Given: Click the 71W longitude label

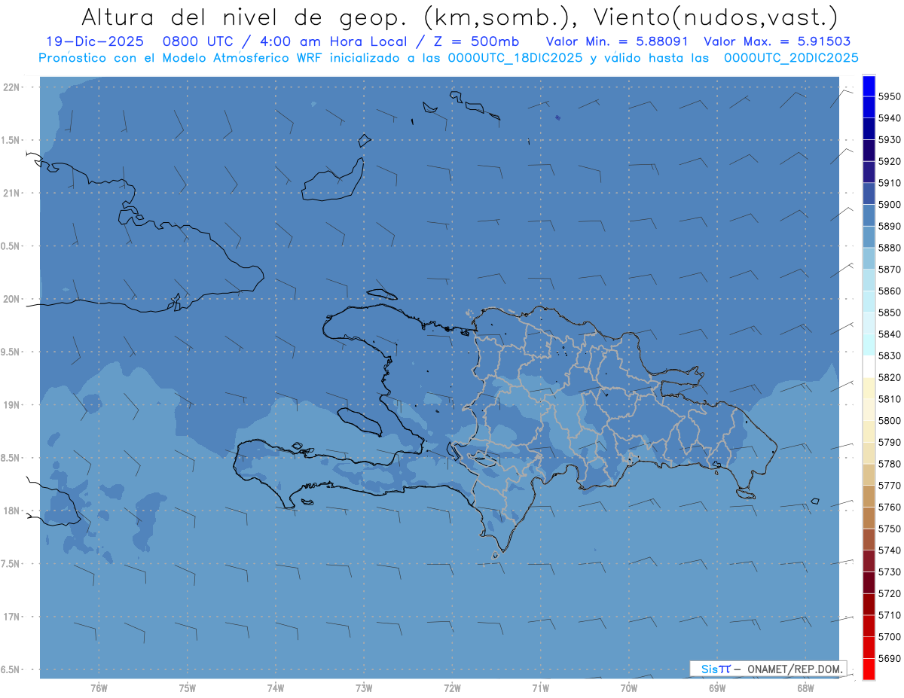Looking at the screenshot, I should [x=540, y=687].
